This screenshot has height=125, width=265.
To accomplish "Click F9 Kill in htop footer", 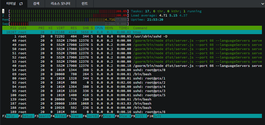I will [x=139, y=116].
